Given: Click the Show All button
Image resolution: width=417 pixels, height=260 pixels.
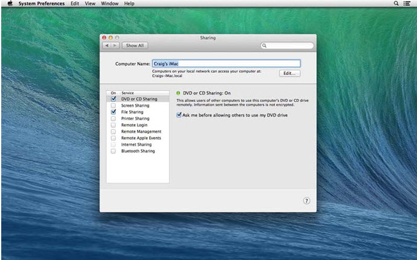Looking at the screenshot, I should [x=134, y=45].
